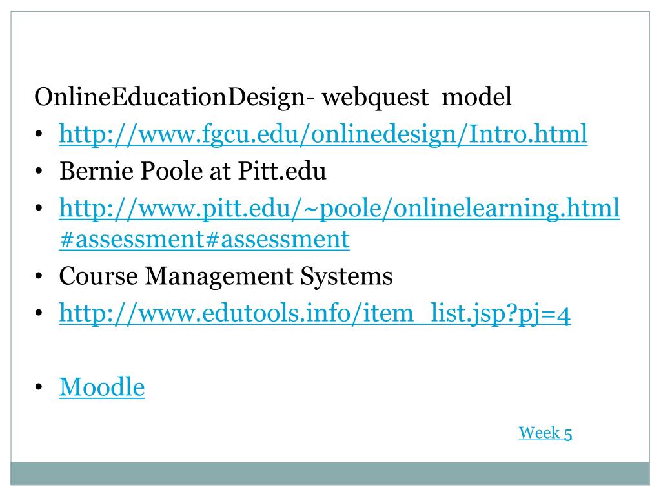Click the bullet before the pitt.edu link
The width and height of the screenshot is (661, 496).
pos(39,209)
